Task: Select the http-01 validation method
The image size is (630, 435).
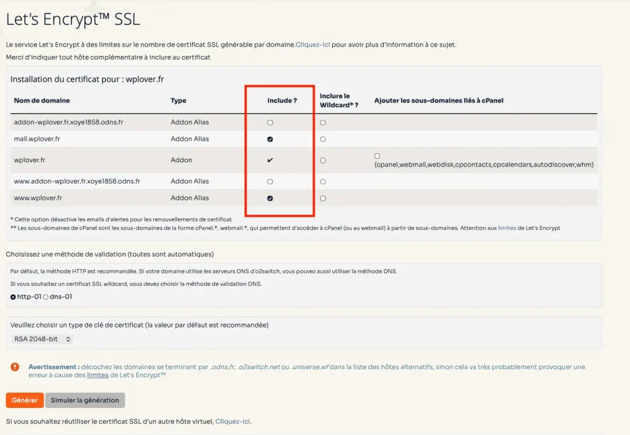Action: (14, 297)
